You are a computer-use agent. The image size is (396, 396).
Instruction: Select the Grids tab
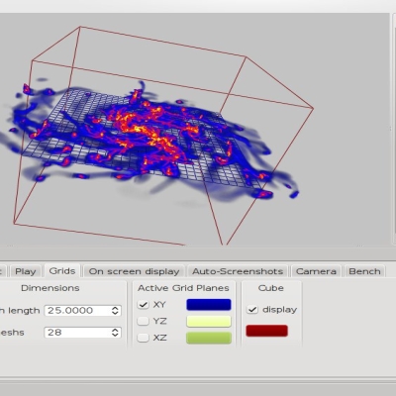[x=62, y=271]
